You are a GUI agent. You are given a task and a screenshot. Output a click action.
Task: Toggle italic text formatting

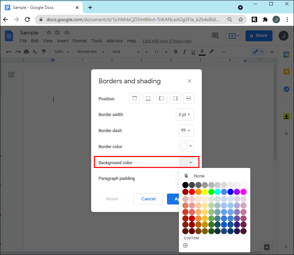185,52
